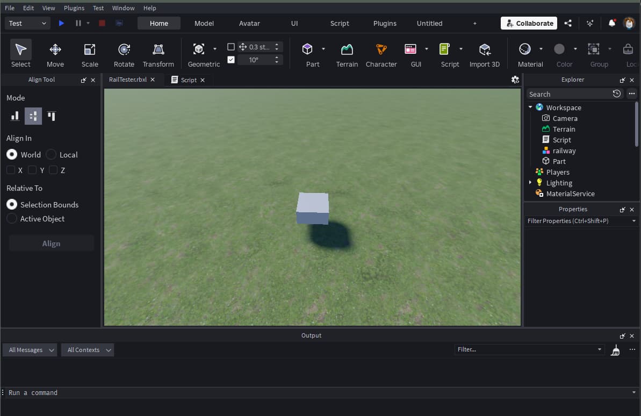Image resolution: width=641 pixels, height=416 pixels.
Task: Open the Assistant sparkle icon
Action: pyautogui.click(x=590, y=23)
